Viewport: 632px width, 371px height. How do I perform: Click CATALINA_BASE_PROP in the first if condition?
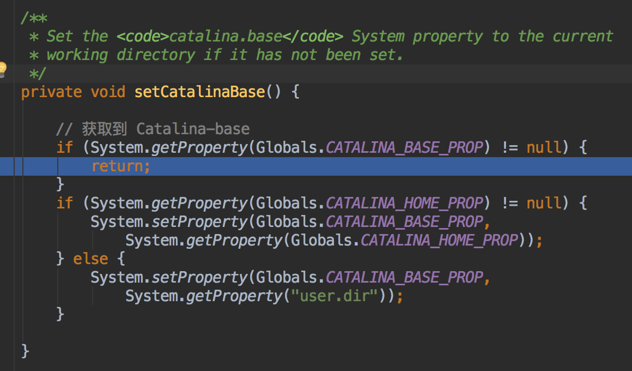404,148
